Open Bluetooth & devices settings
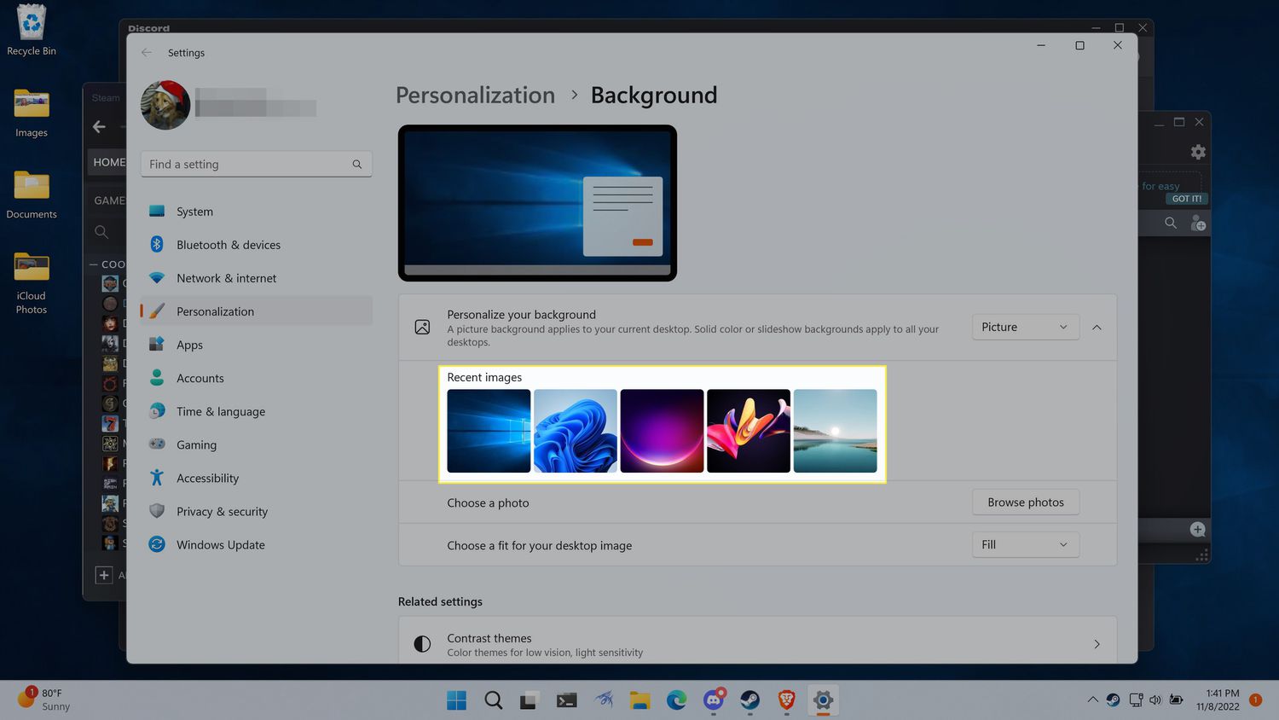Image resolution: width=1279 pixels, height=720 pixels. (x=228, y=245)
